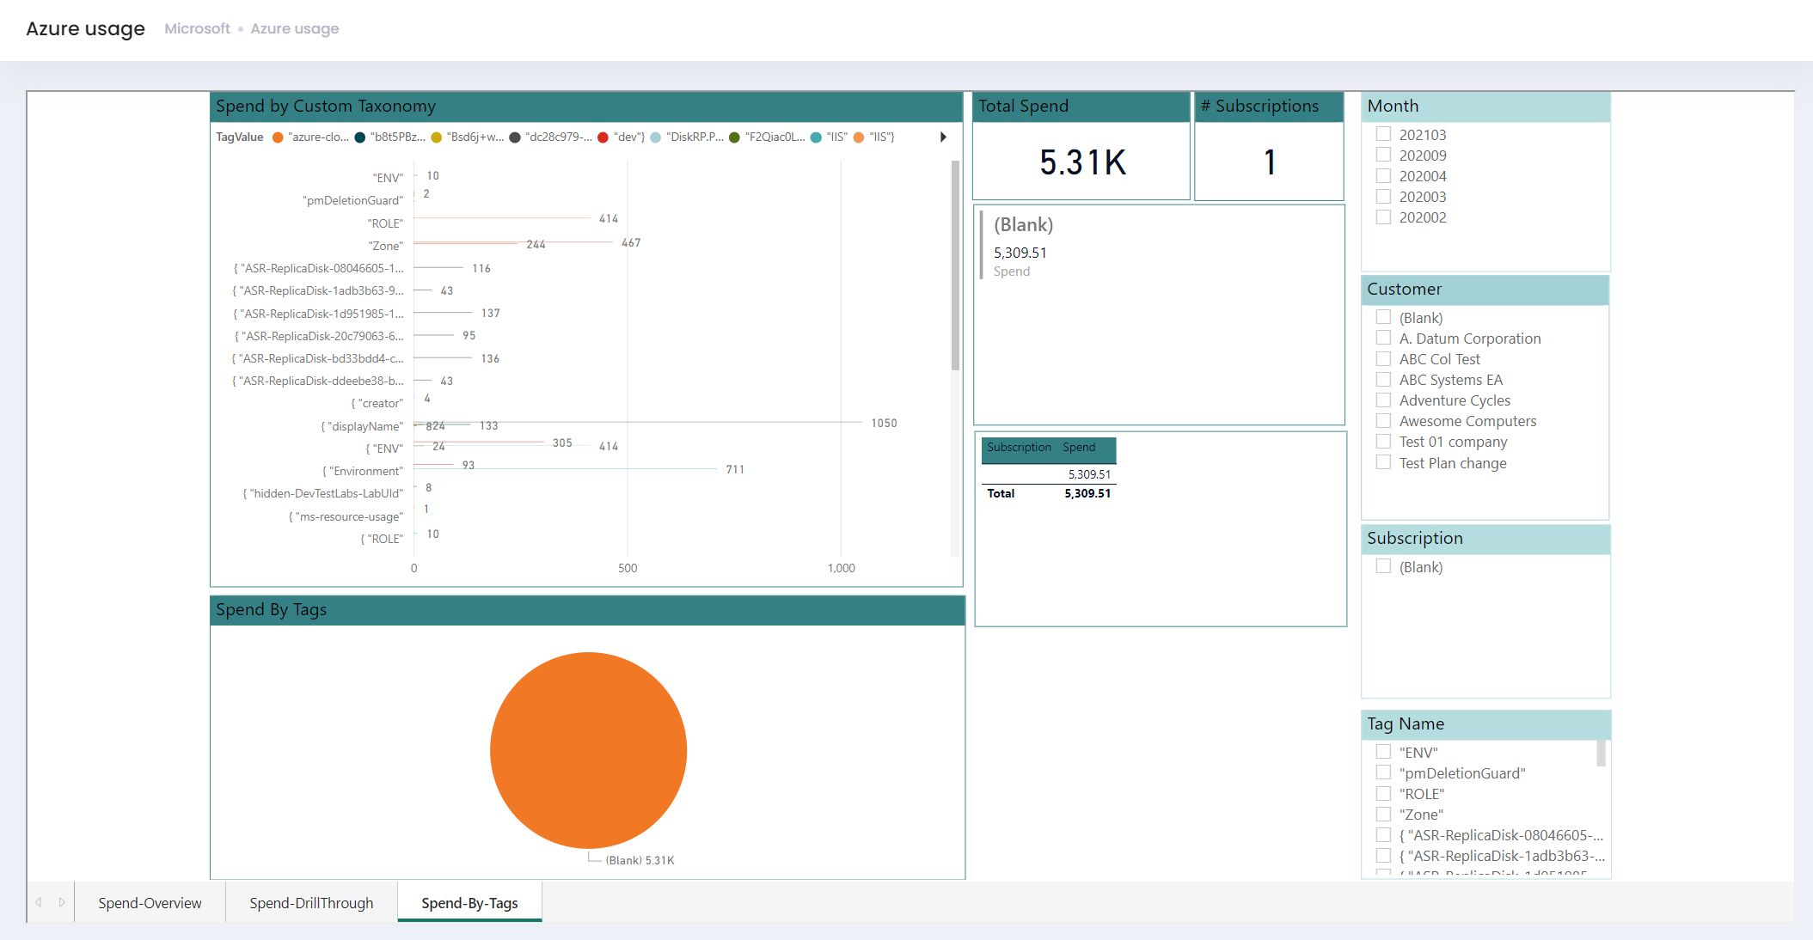1813x940 pixels.
Task: Check month 202003 in slicer
Action: 1383,196
